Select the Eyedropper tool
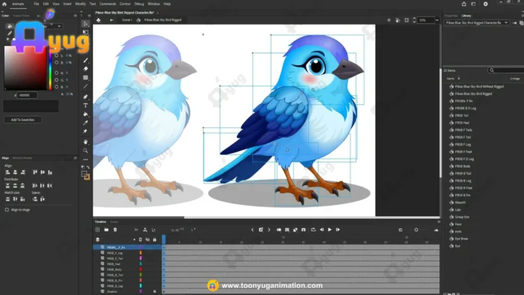This screenshot has width=524, height=295. (85, 123)
